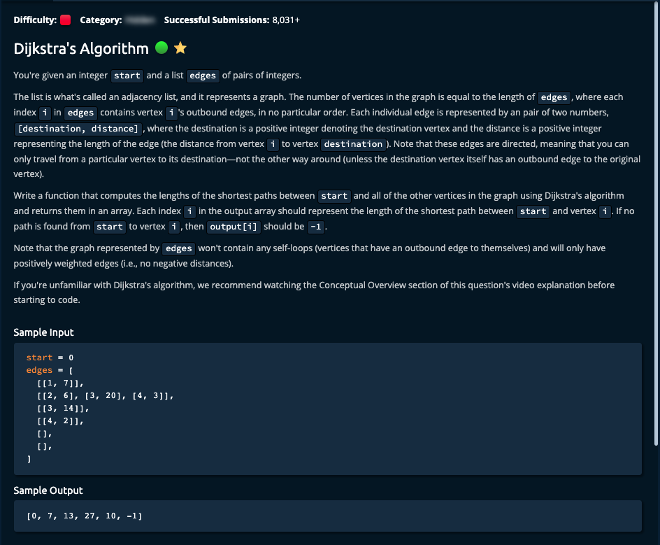Image resolution: width=660 pixels, height=545 pixels.
Task: Click the 'destination' tag after 'to vertex'
Action: pyautogui.click(x=353, y=144)
